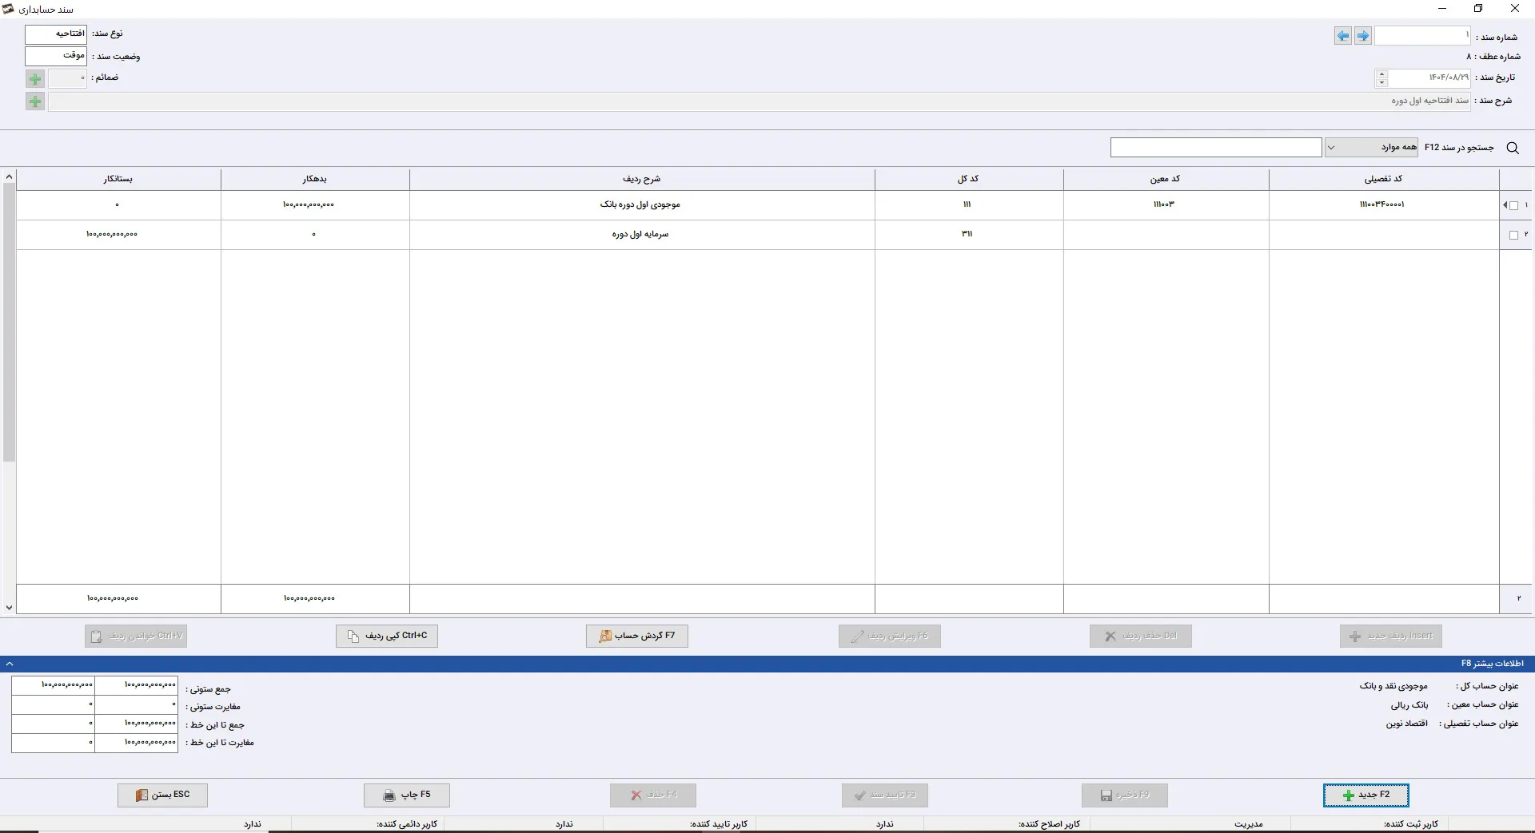Click the وضعیت سند field showing موقت
The image size is (1535, 833).
click(56, 55)
